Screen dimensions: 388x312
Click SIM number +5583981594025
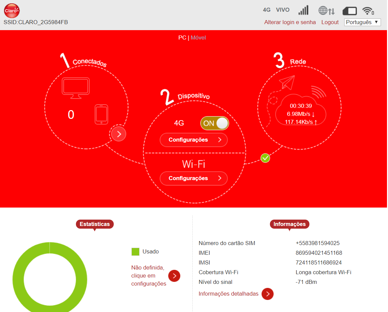click(317, 243)
